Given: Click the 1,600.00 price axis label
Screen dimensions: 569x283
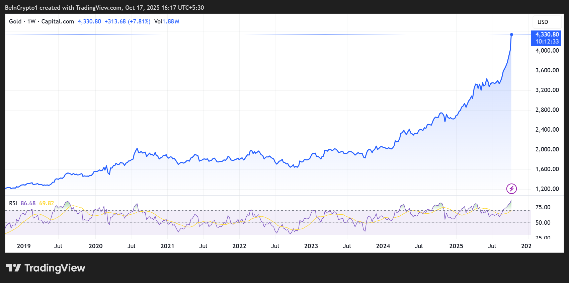Looking at the screenshot, I should pyautogui.click(x=547, y=169).
